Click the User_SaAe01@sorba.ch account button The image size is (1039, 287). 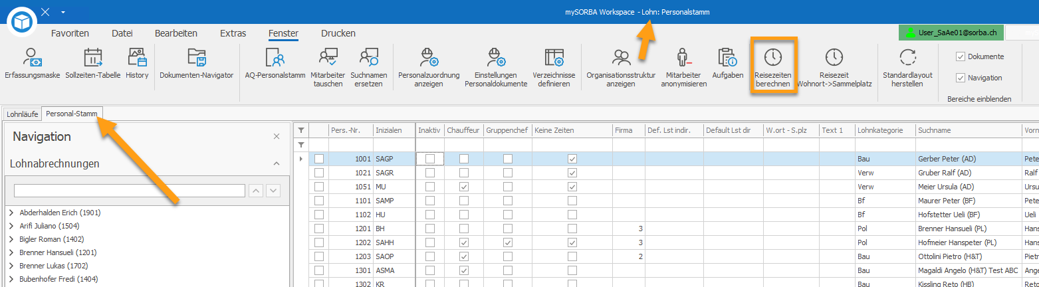[x=950, y=33]
